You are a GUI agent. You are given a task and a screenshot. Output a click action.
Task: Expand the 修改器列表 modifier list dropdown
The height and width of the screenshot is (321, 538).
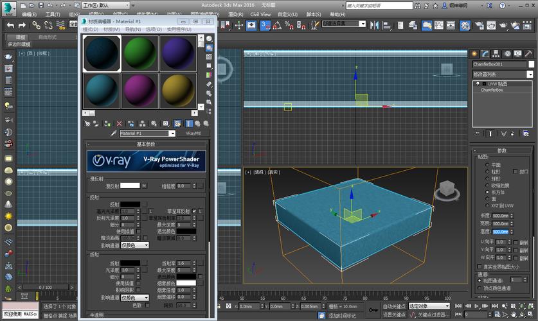click(x=531, y=74)
